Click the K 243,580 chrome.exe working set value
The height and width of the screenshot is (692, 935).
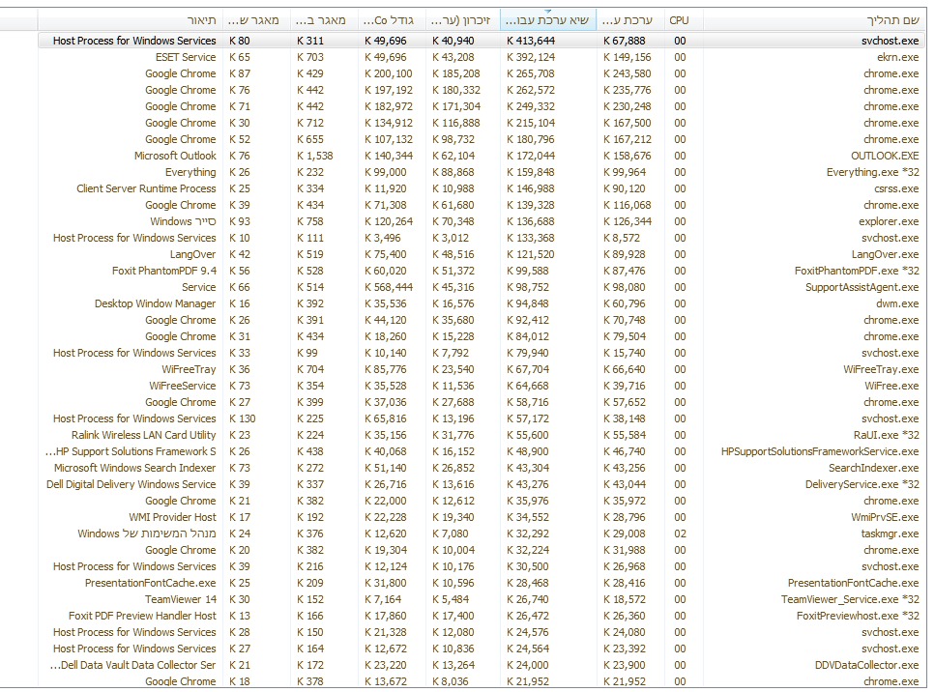coord(628,73)
